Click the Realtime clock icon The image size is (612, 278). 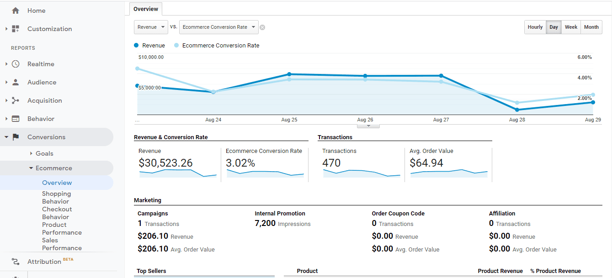16,64
